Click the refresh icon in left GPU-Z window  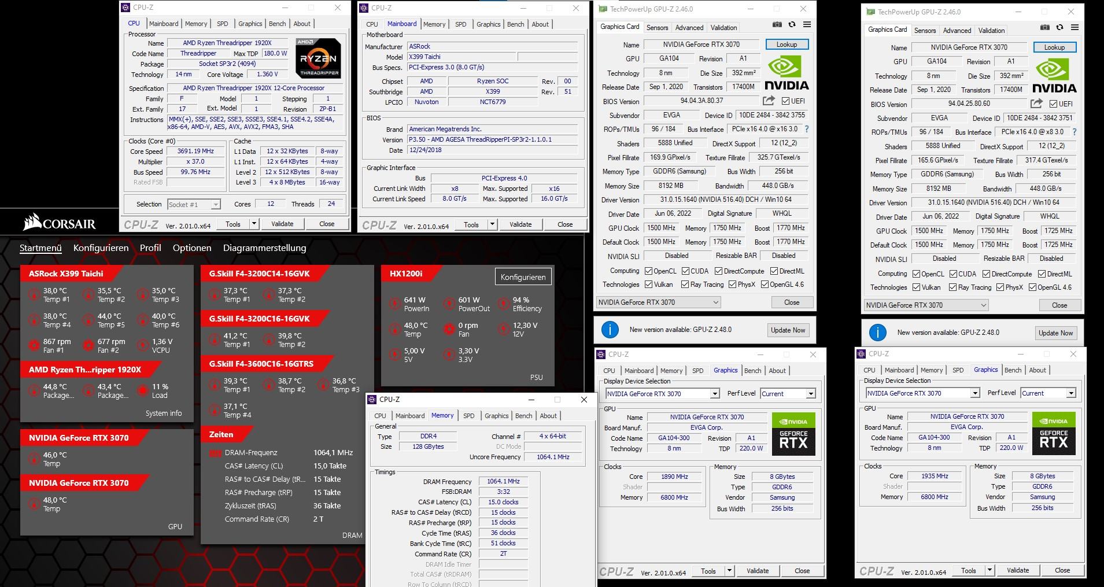(792, 25)
